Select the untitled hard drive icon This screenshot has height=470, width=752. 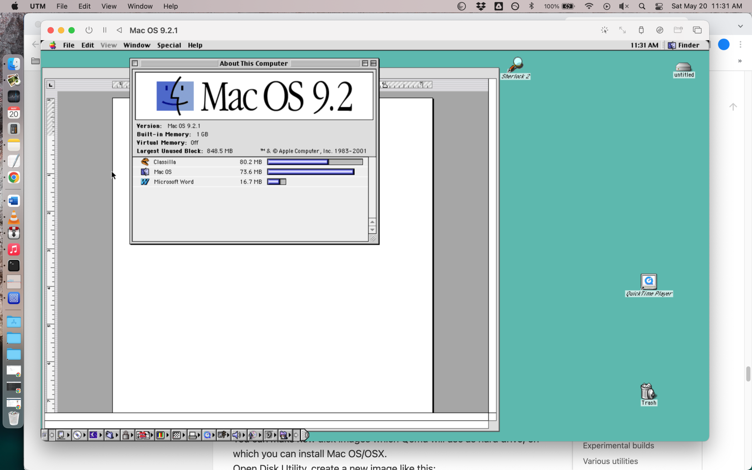pyautogui.click(x=683, y=67)
